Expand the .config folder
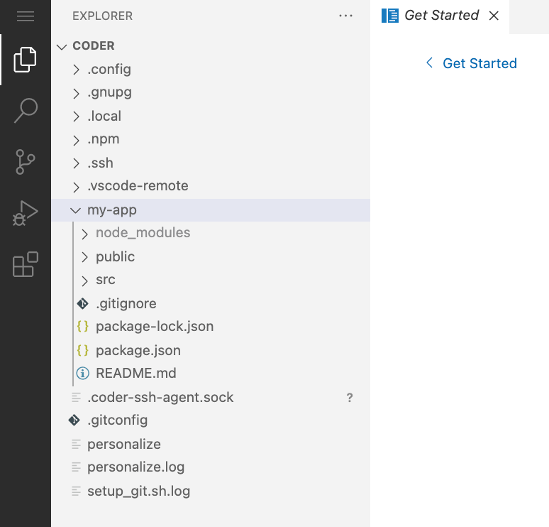Viewport: 549px width, 527px height. tap(211, 70)
